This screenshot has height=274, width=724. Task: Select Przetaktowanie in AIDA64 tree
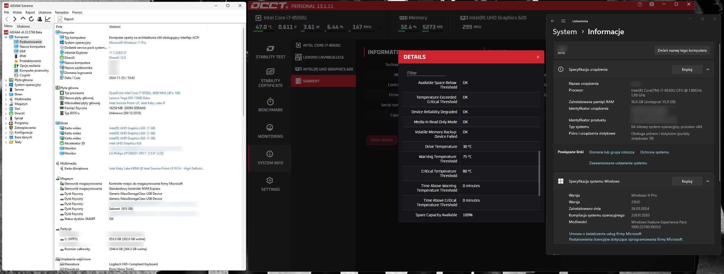click(x=30, y=61)
